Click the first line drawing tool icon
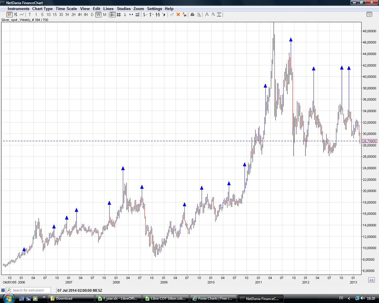The width and height of the screenshot is (379, 303). (145, 14)
